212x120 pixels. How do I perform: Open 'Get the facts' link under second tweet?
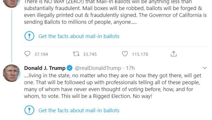79,110
